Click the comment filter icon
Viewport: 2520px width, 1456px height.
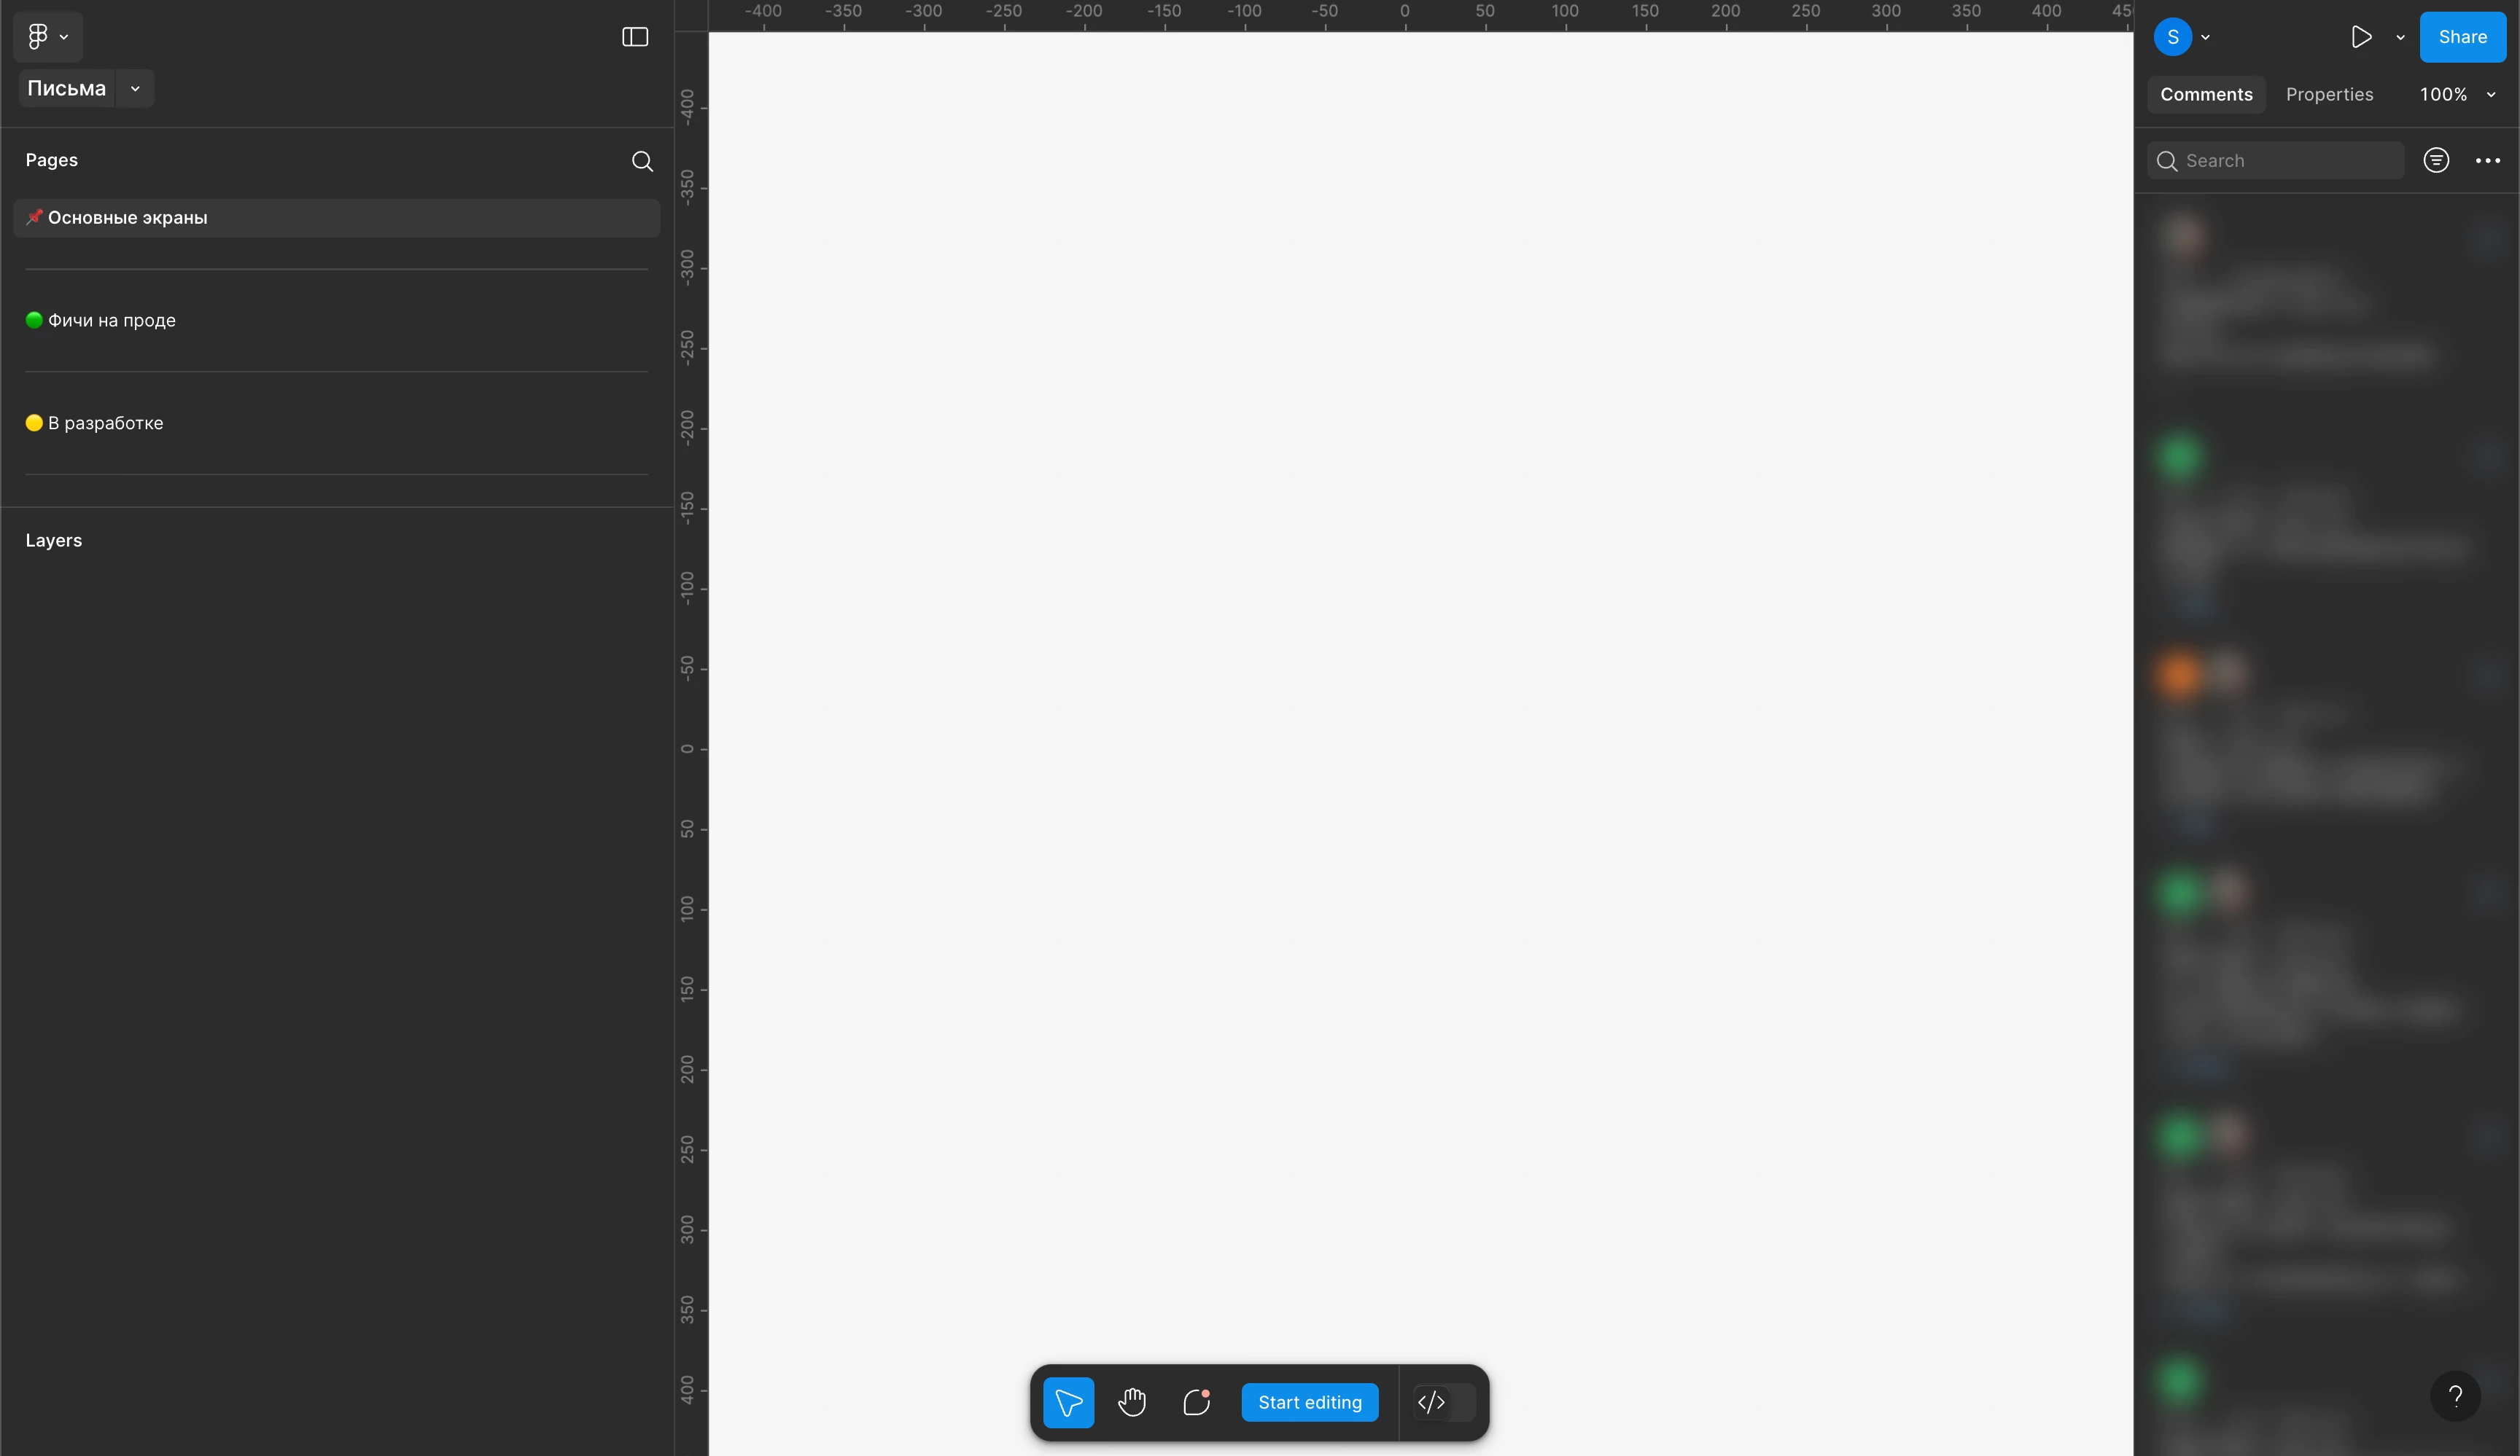(2436, 160)
